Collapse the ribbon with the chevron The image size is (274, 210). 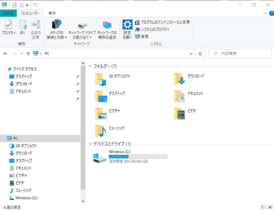point(265,13)
